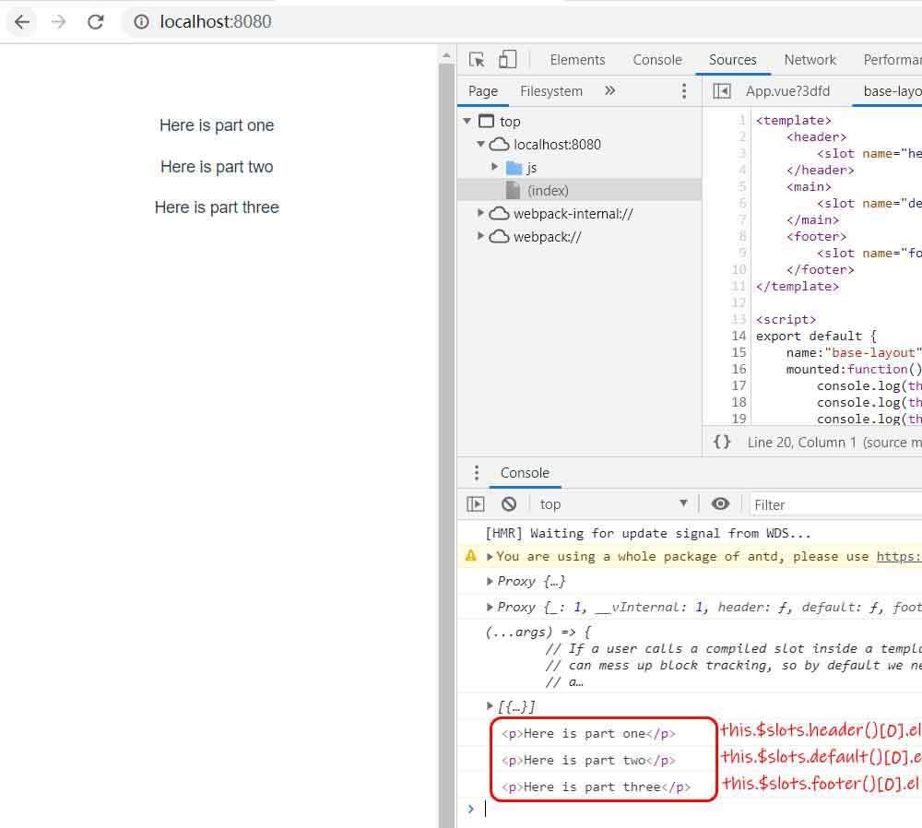Switch to the Network tab
Screen dimensions: 922x828
click(810, 60)
